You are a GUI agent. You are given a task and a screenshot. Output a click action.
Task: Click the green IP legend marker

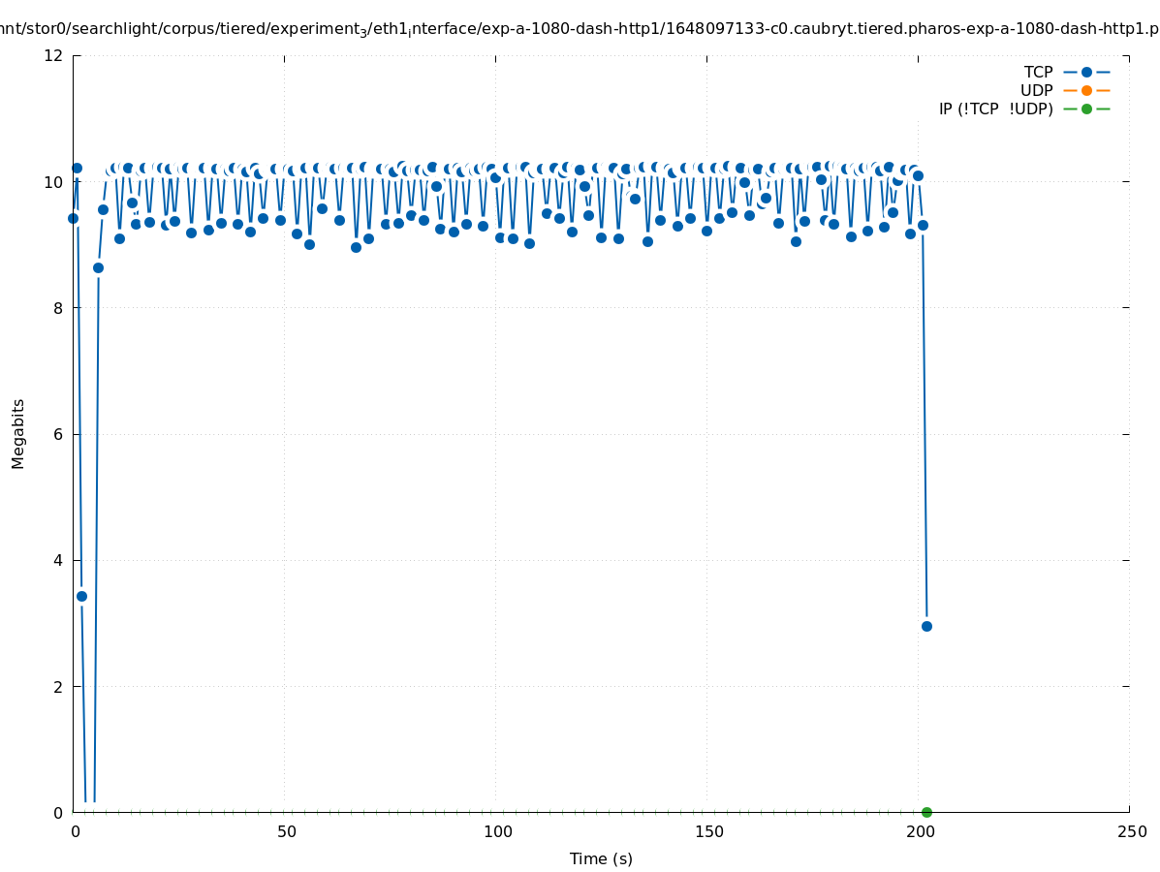pyautogui.click(x=1086, y=109)
